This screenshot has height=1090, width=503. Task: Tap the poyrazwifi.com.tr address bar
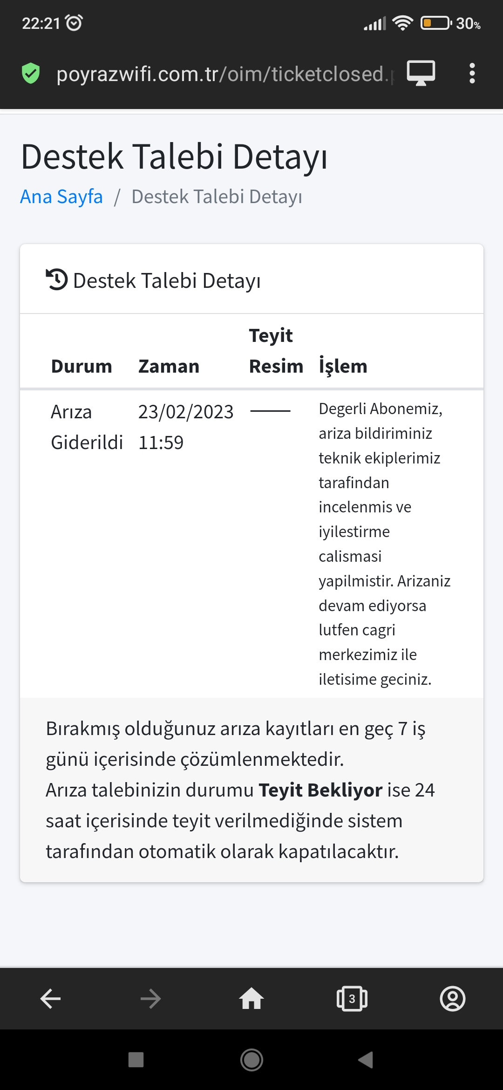[224, 74]
